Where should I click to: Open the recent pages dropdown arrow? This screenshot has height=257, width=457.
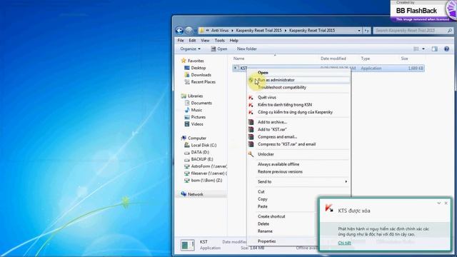click(x=195, y=31)
